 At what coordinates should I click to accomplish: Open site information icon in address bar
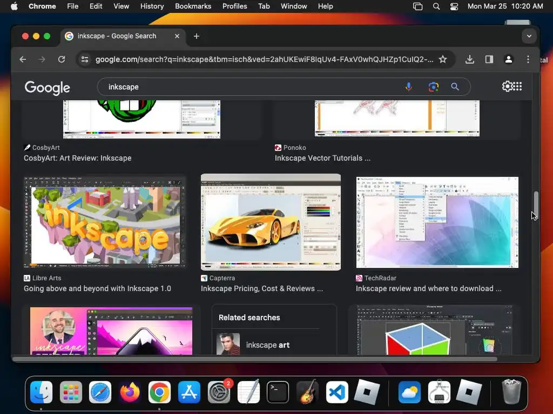85,59
